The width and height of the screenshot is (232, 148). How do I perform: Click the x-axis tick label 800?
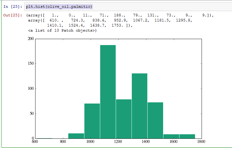(63, 142)
